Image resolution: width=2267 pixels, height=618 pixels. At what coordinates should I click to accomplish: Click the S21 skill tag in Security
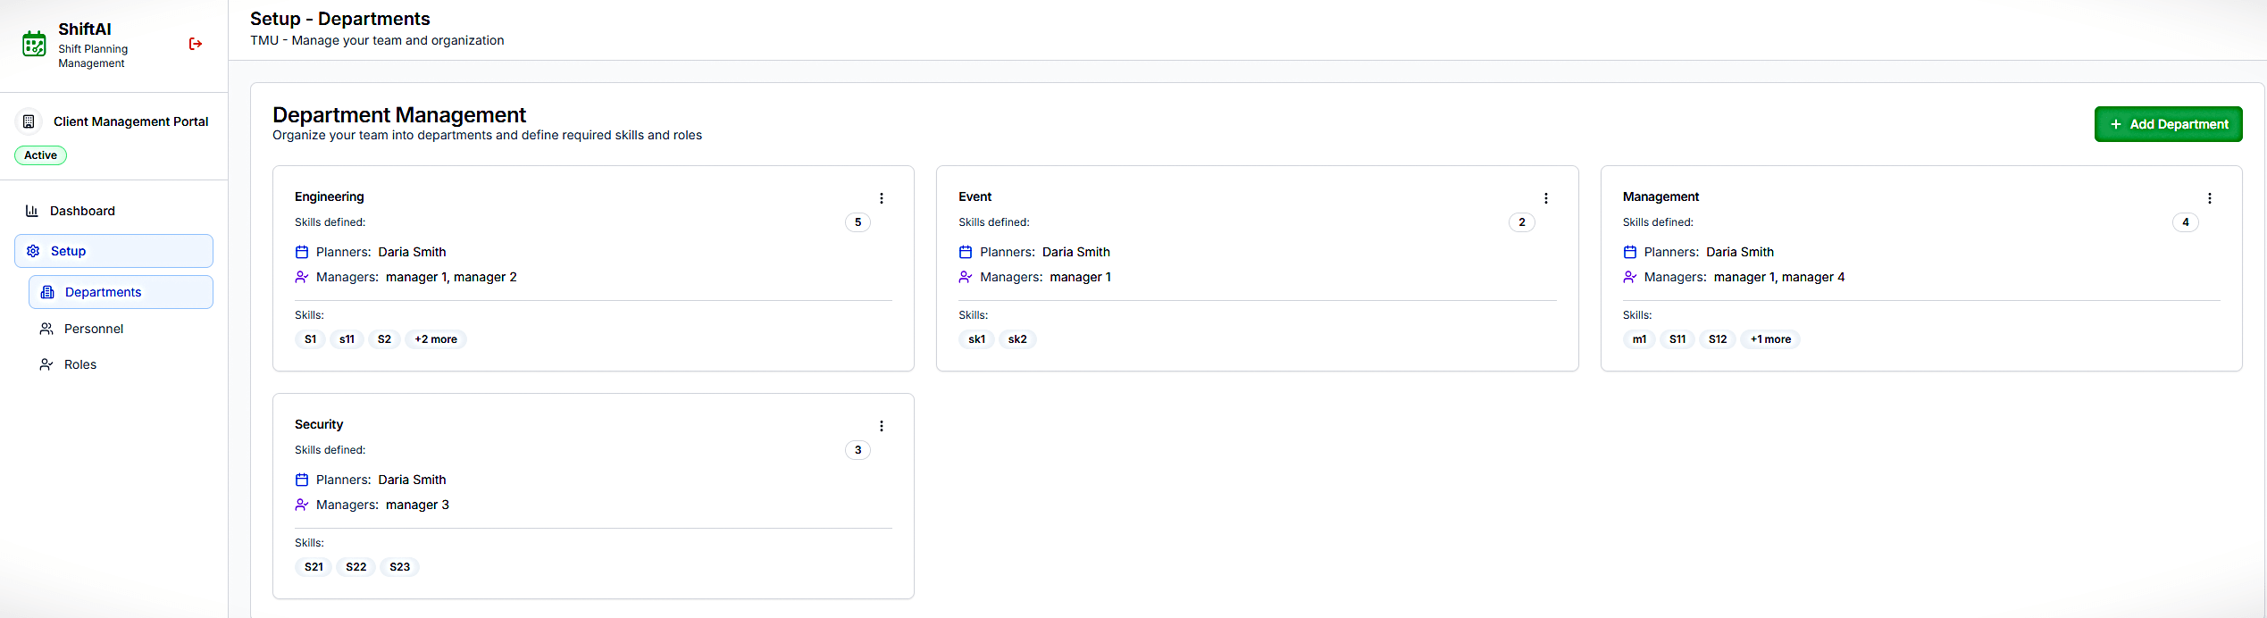(314, 567)
